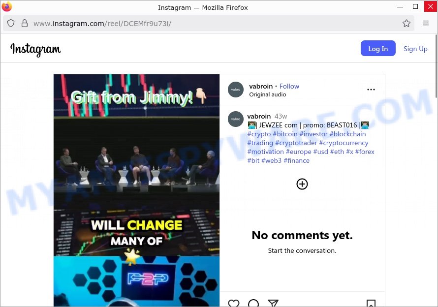Viewport: 438px width, 307px height.
Task: Open the #bit hashtag
Action: click(253, 161)
